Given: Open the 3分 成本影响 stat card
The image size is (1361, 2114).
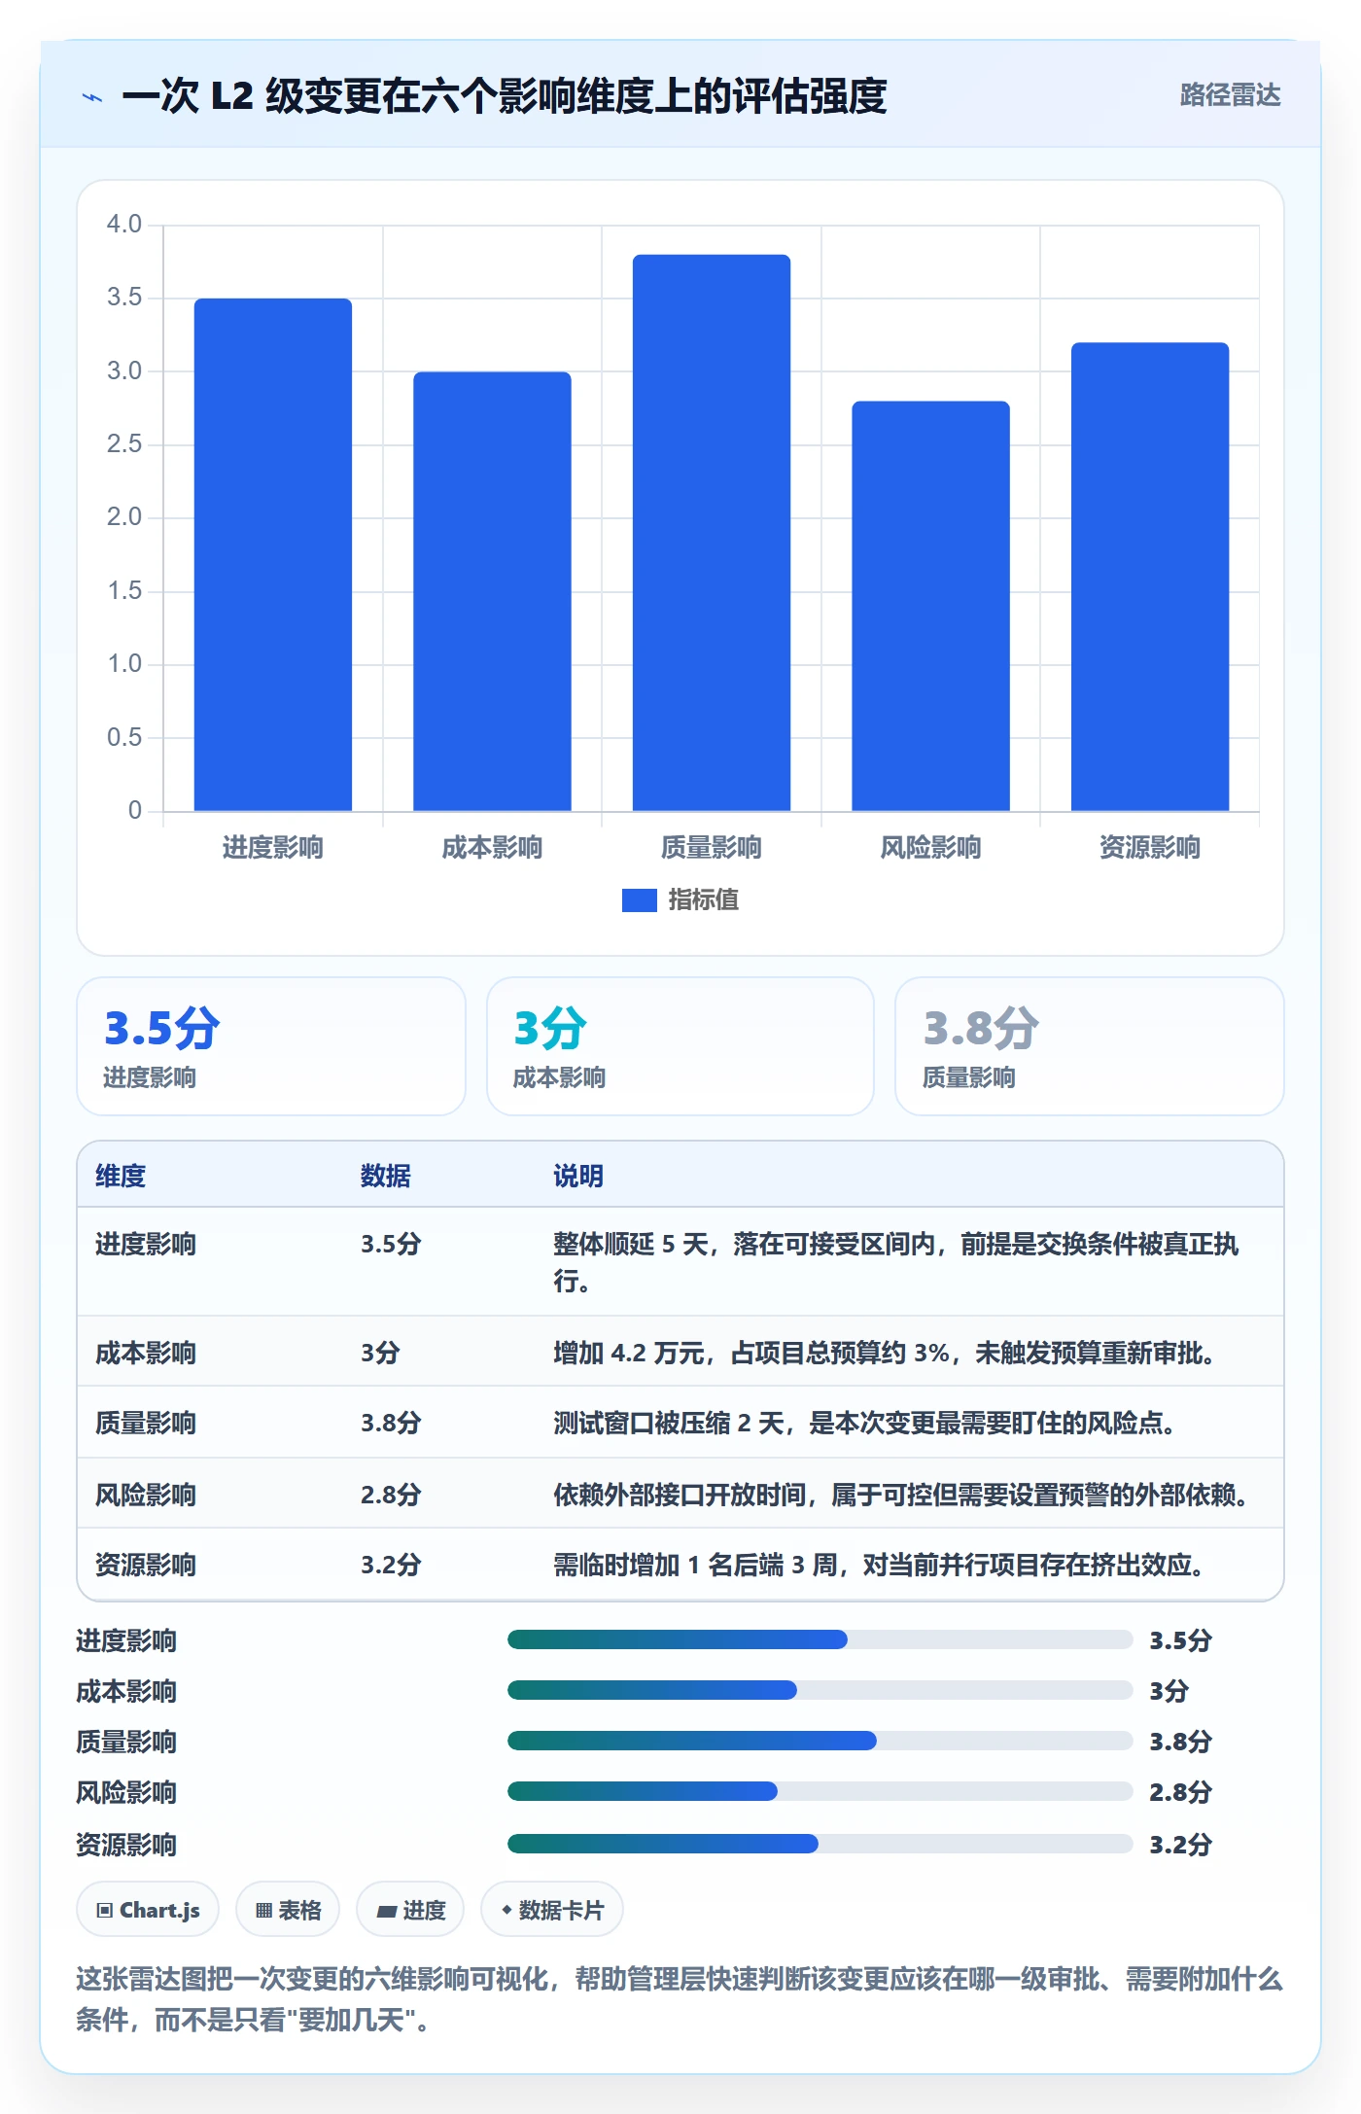Looking at the screenshot, I should coord(680,1046).
